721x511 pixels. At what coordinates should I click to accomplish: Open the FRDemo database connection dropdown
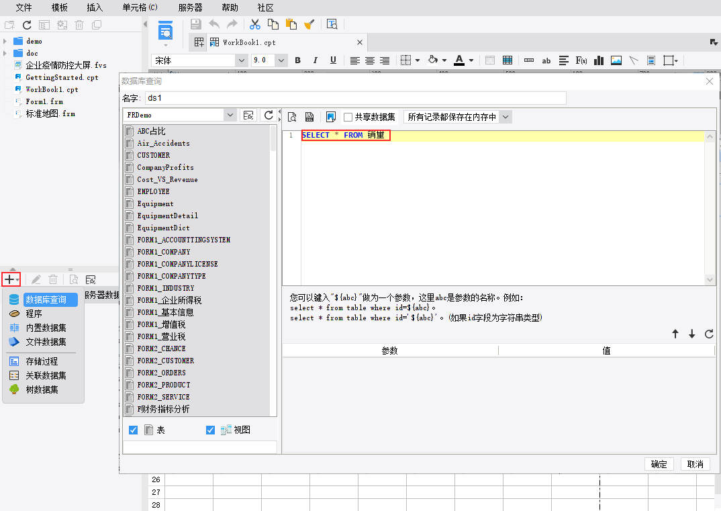(x=230, y=115)
